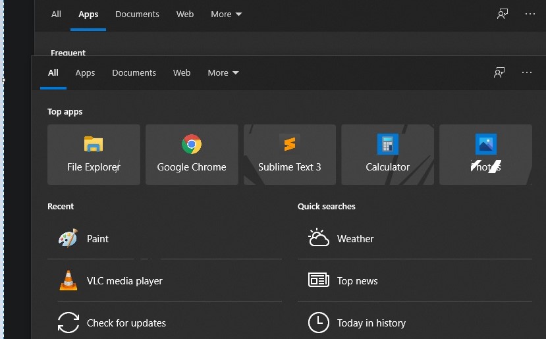
Task: Click the Top news newspaper icon
Action: coord(319,280)
